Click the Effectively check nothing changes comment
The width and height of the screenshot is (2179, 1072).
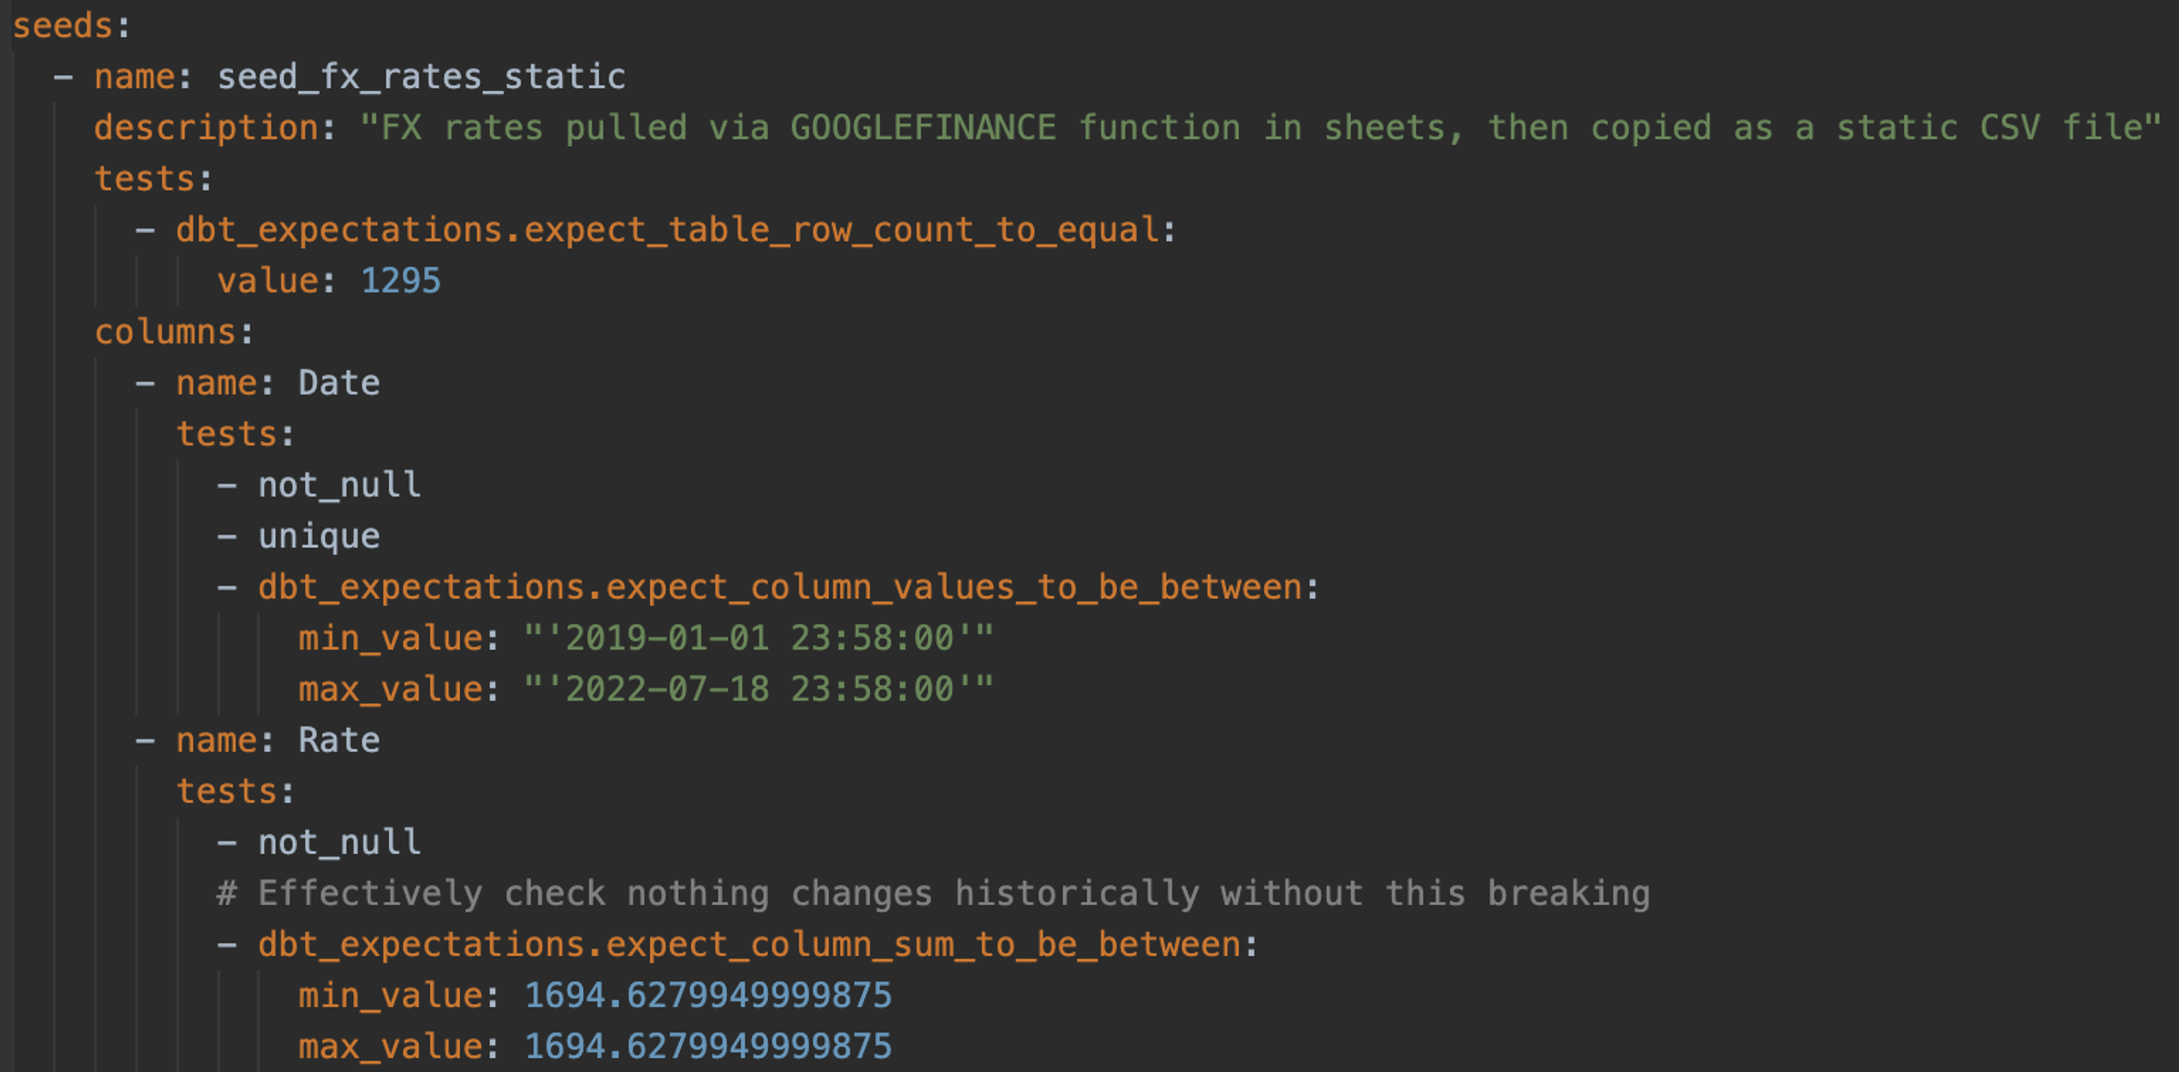[x=933, y=893]
